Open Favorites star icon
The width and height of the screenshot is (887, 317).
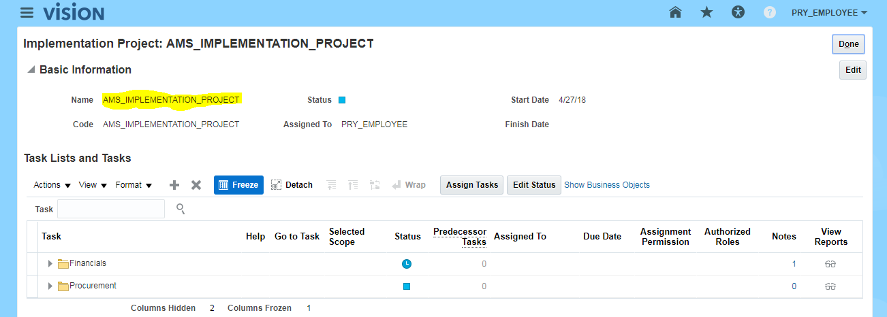(x=706, y=12)
